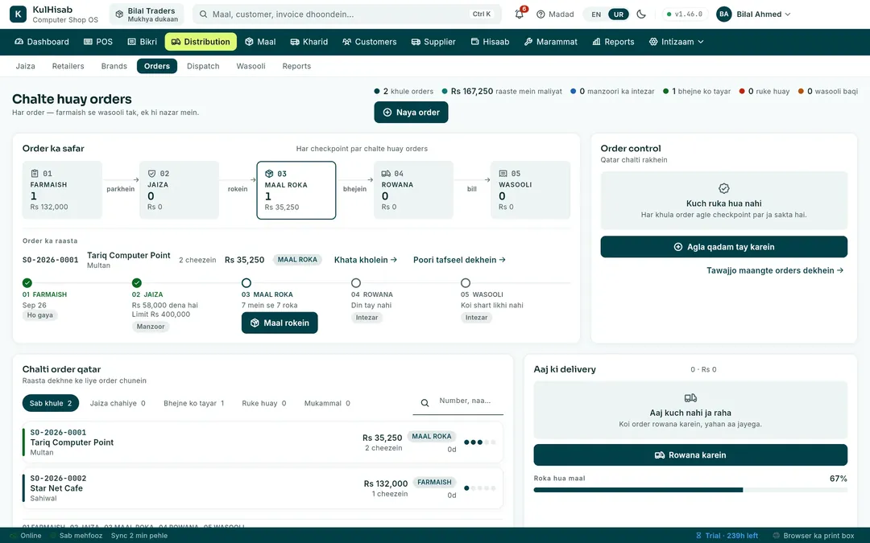Open the Marammat menu
The width and height of the screenshot is (870, 543).
(550, 42)
